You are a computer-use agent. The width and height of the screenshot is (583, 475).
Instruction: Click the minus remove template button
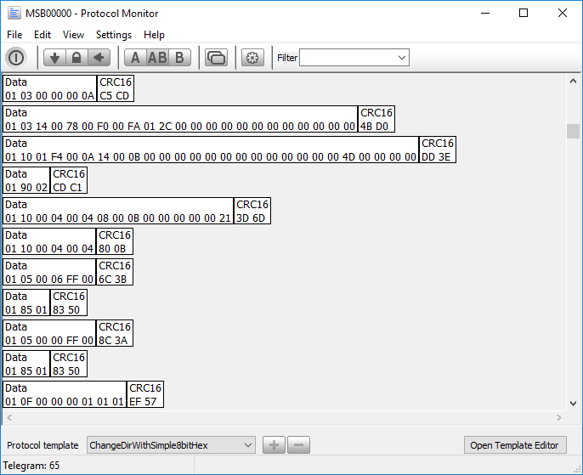pos(298,445)
